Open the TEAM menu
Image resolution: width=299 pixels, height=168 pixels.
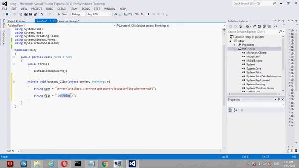[74, 9]
